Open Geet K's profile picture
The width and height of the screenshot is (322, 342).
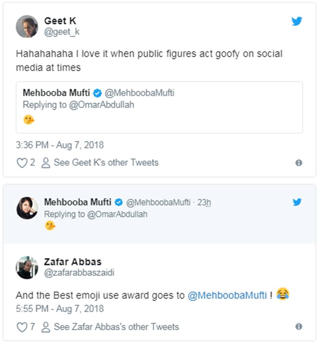[x=27, y=27]
